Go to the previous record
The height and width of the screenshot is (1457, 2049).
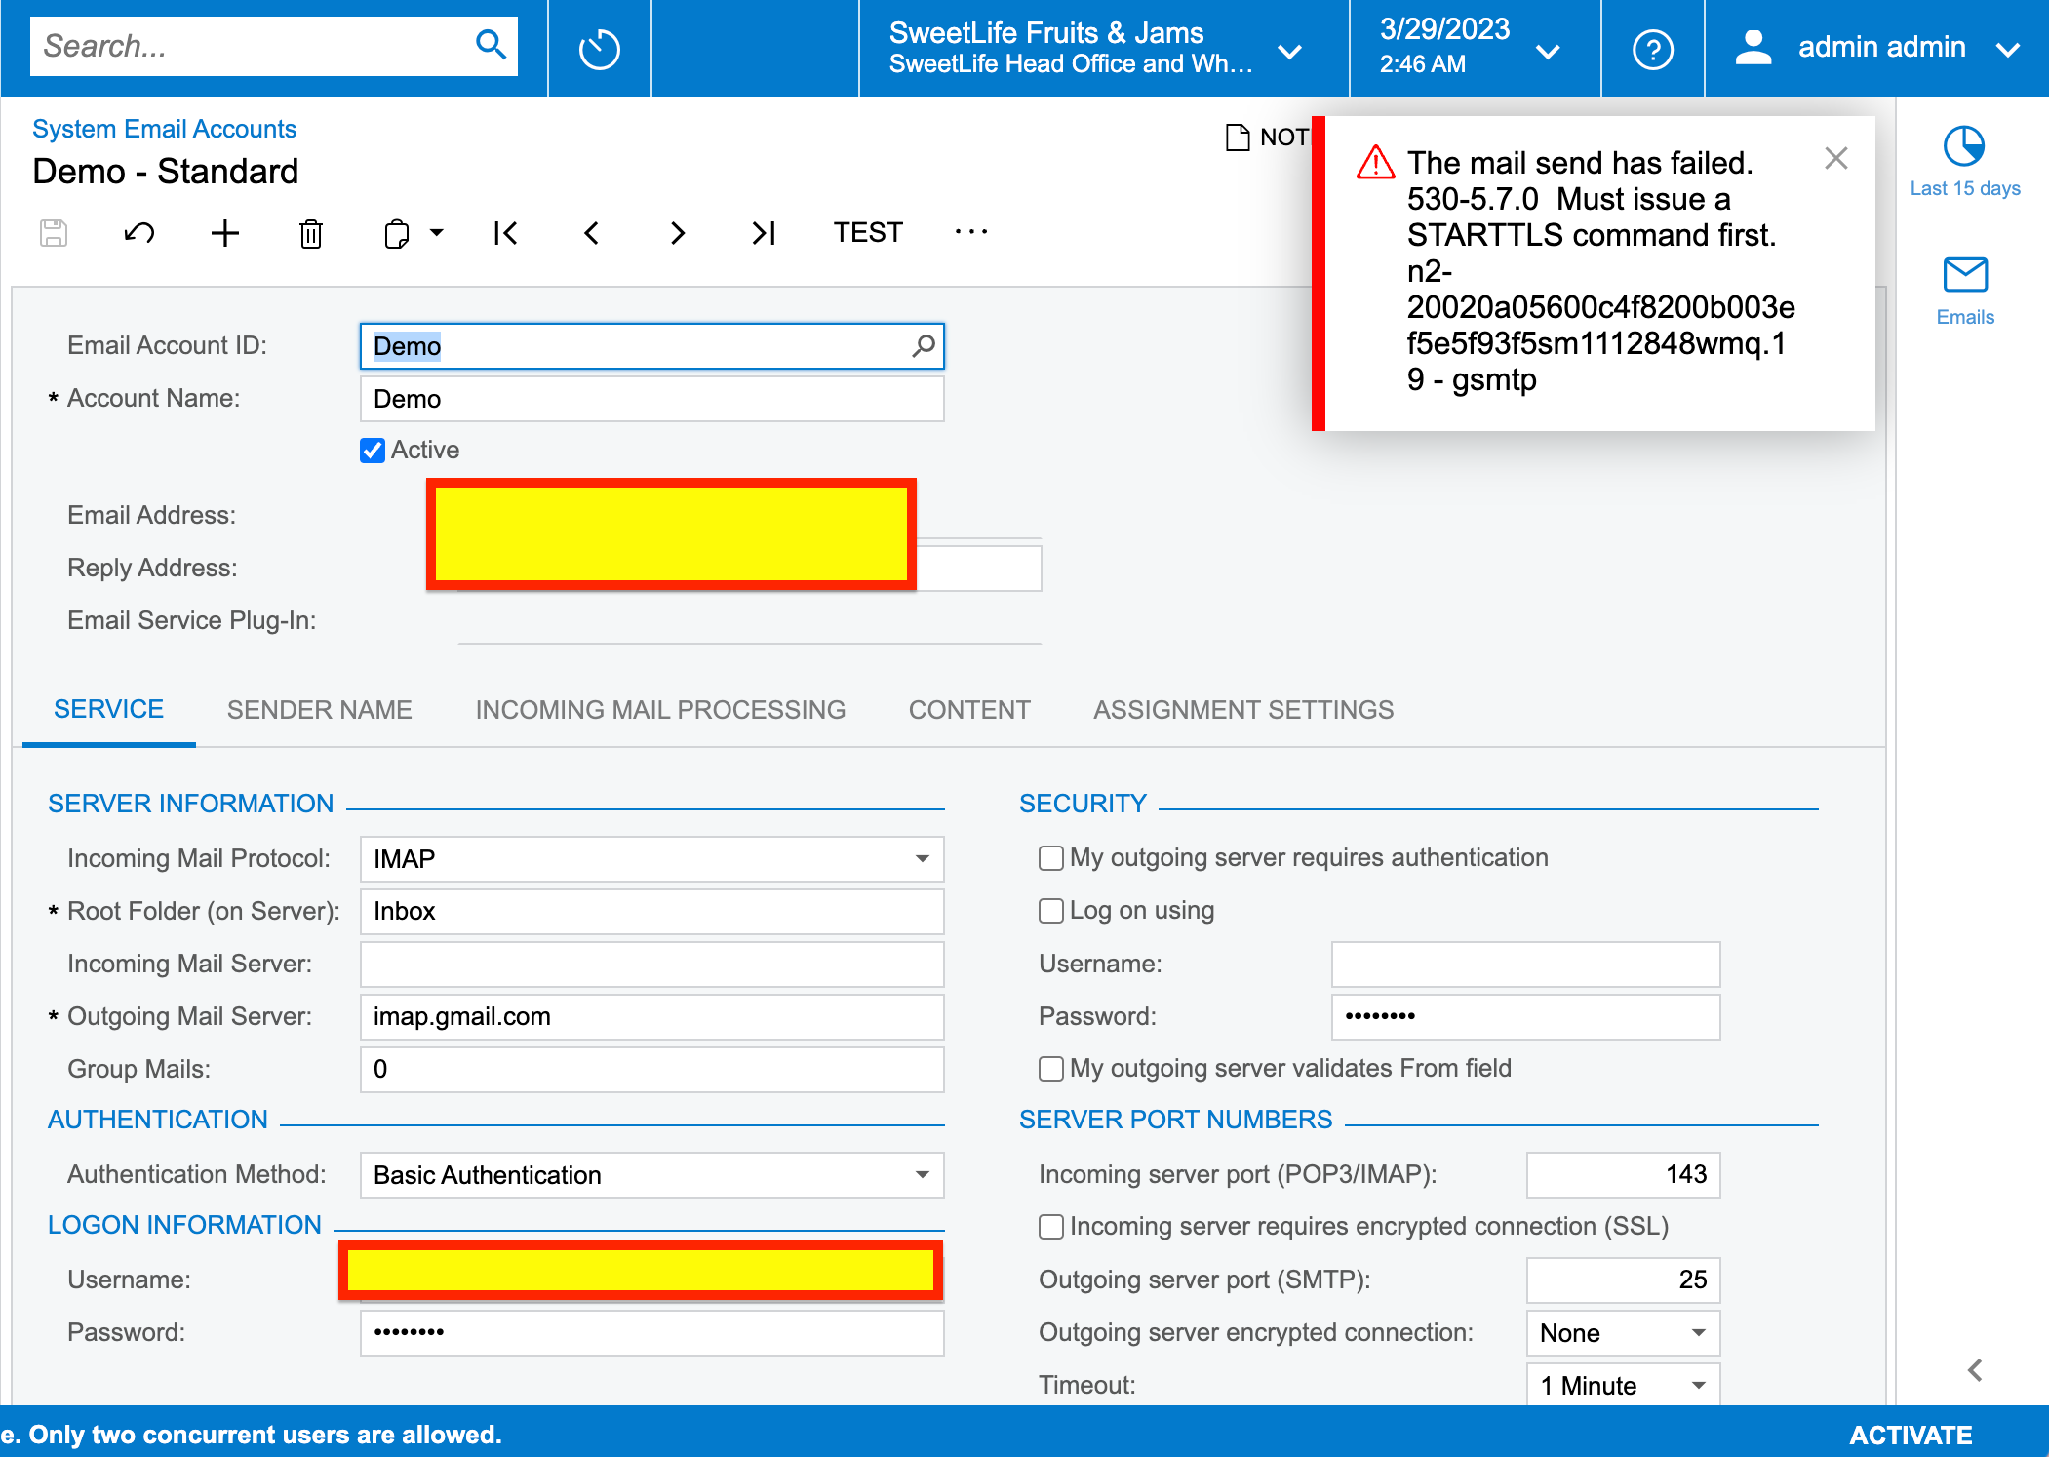coord(591,233)
